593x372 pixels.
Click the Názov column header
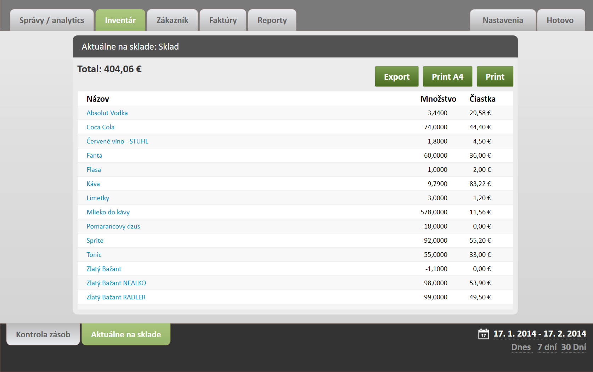click(x=98, y=99)
